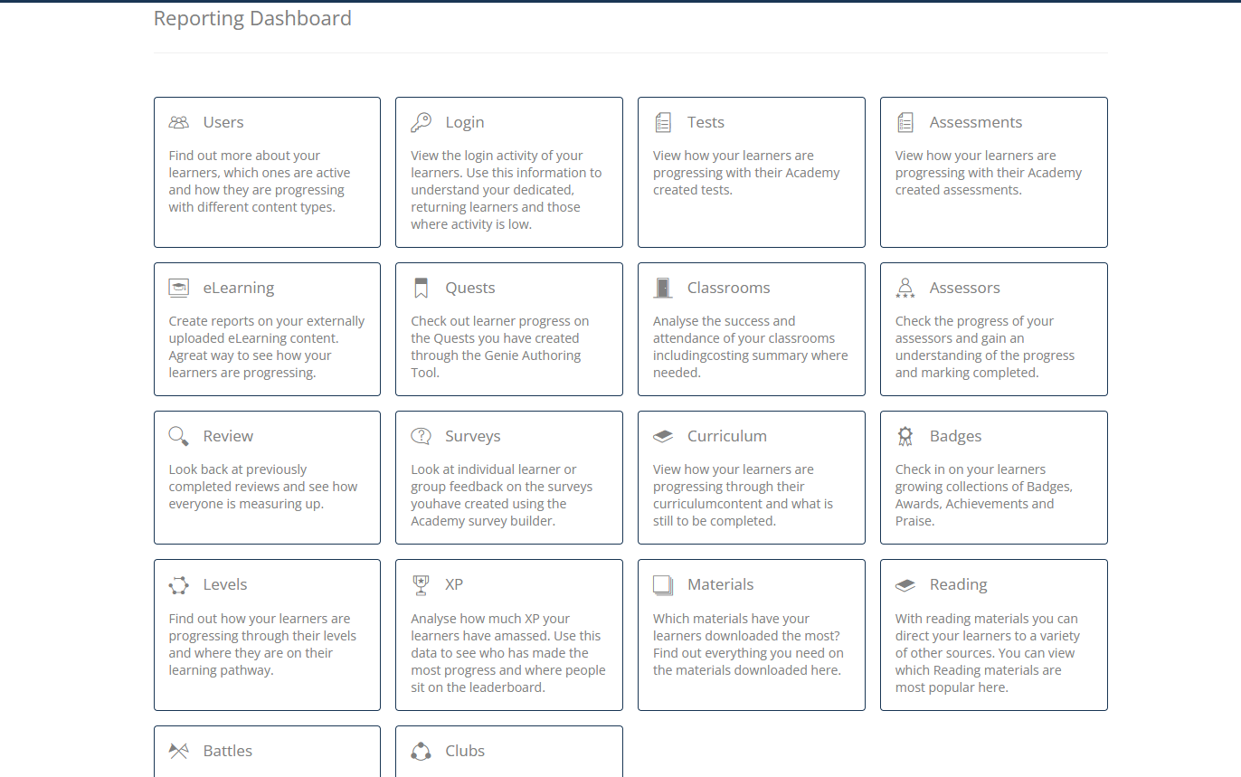Click the Battles crossed flags icon

tap(179, 752)
